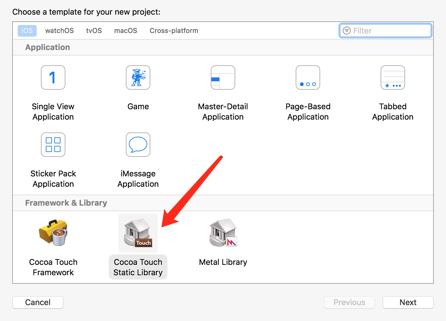Viewport: 446px width, 321px height.
Task: Click the Tabbed Application label
Action: (x=393, y=112)
